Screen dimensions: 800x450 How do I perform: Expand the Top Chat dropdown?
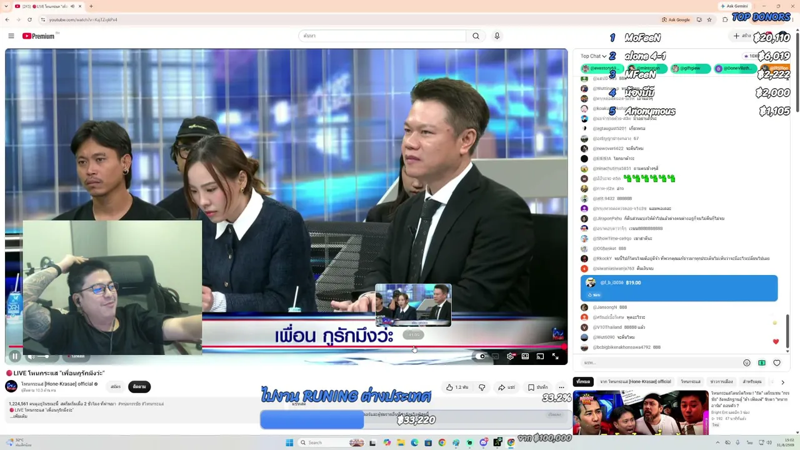[x=594, y=56]
